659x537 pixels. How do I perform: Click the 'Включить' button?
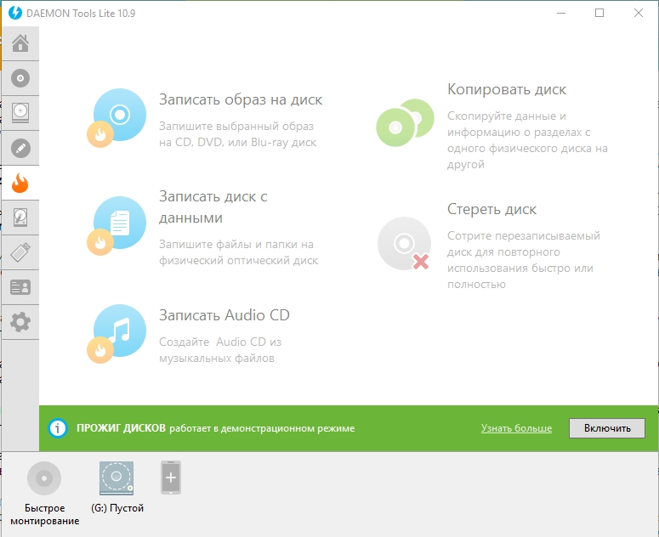607,428
